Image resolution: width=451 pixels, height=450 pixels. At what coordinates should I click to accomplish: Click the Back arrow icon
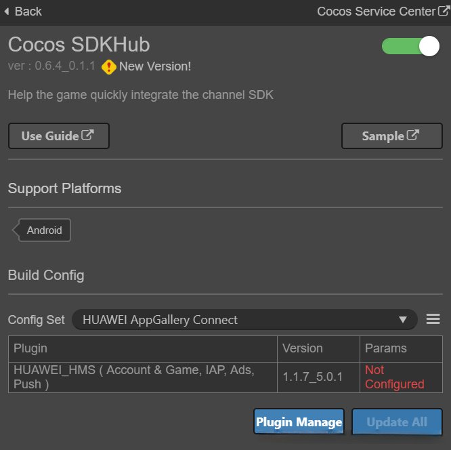pos(6,12)
